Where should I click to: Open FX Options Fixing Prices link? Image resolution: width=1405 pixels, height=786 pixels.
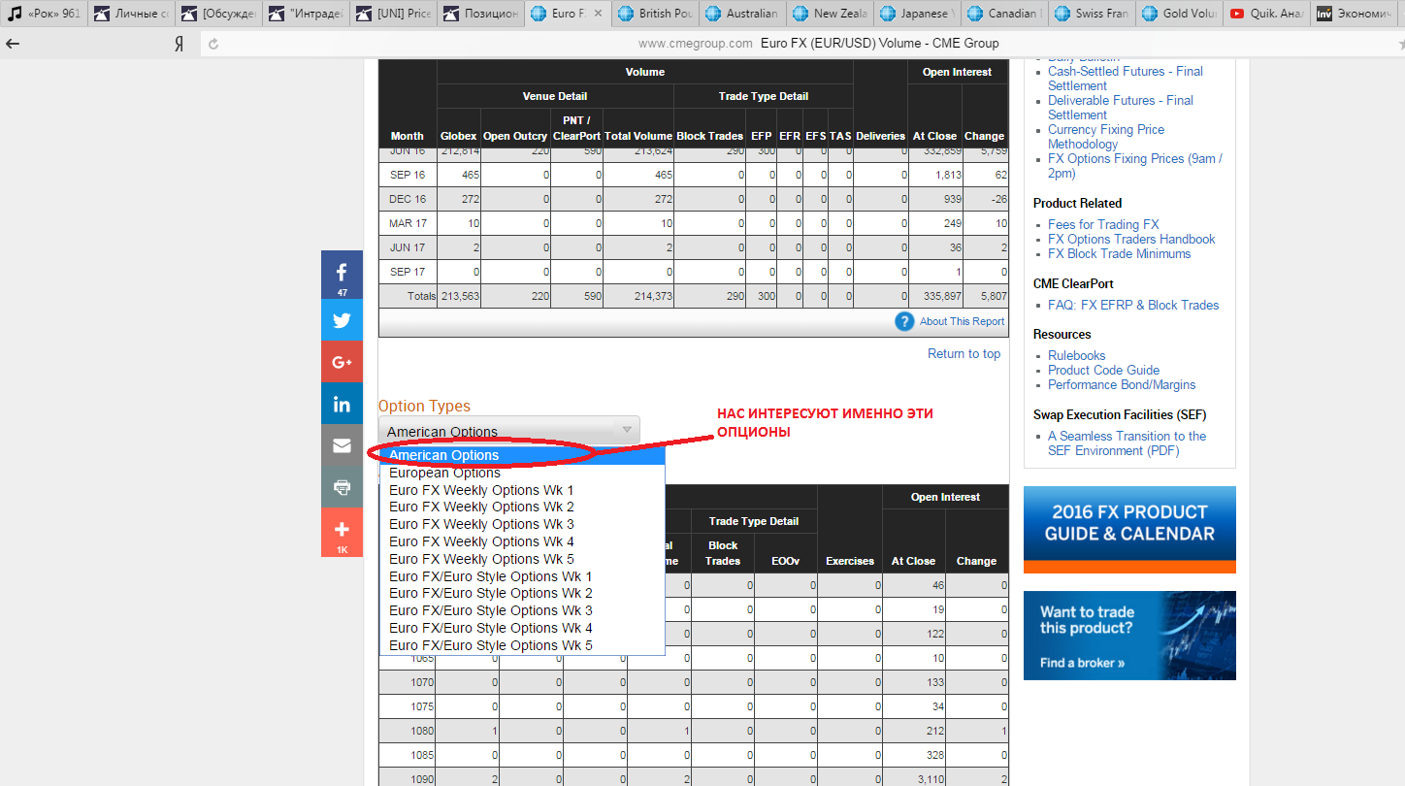point(1135,166)
